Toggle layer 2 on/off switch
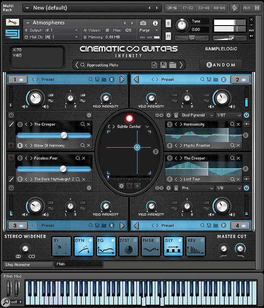This screenshot has height=308, width=264. [x=240, y=79]
